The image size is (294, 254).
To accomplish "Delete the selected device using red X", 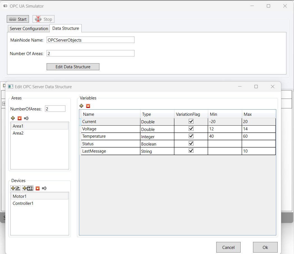I will tap(38, 188).
